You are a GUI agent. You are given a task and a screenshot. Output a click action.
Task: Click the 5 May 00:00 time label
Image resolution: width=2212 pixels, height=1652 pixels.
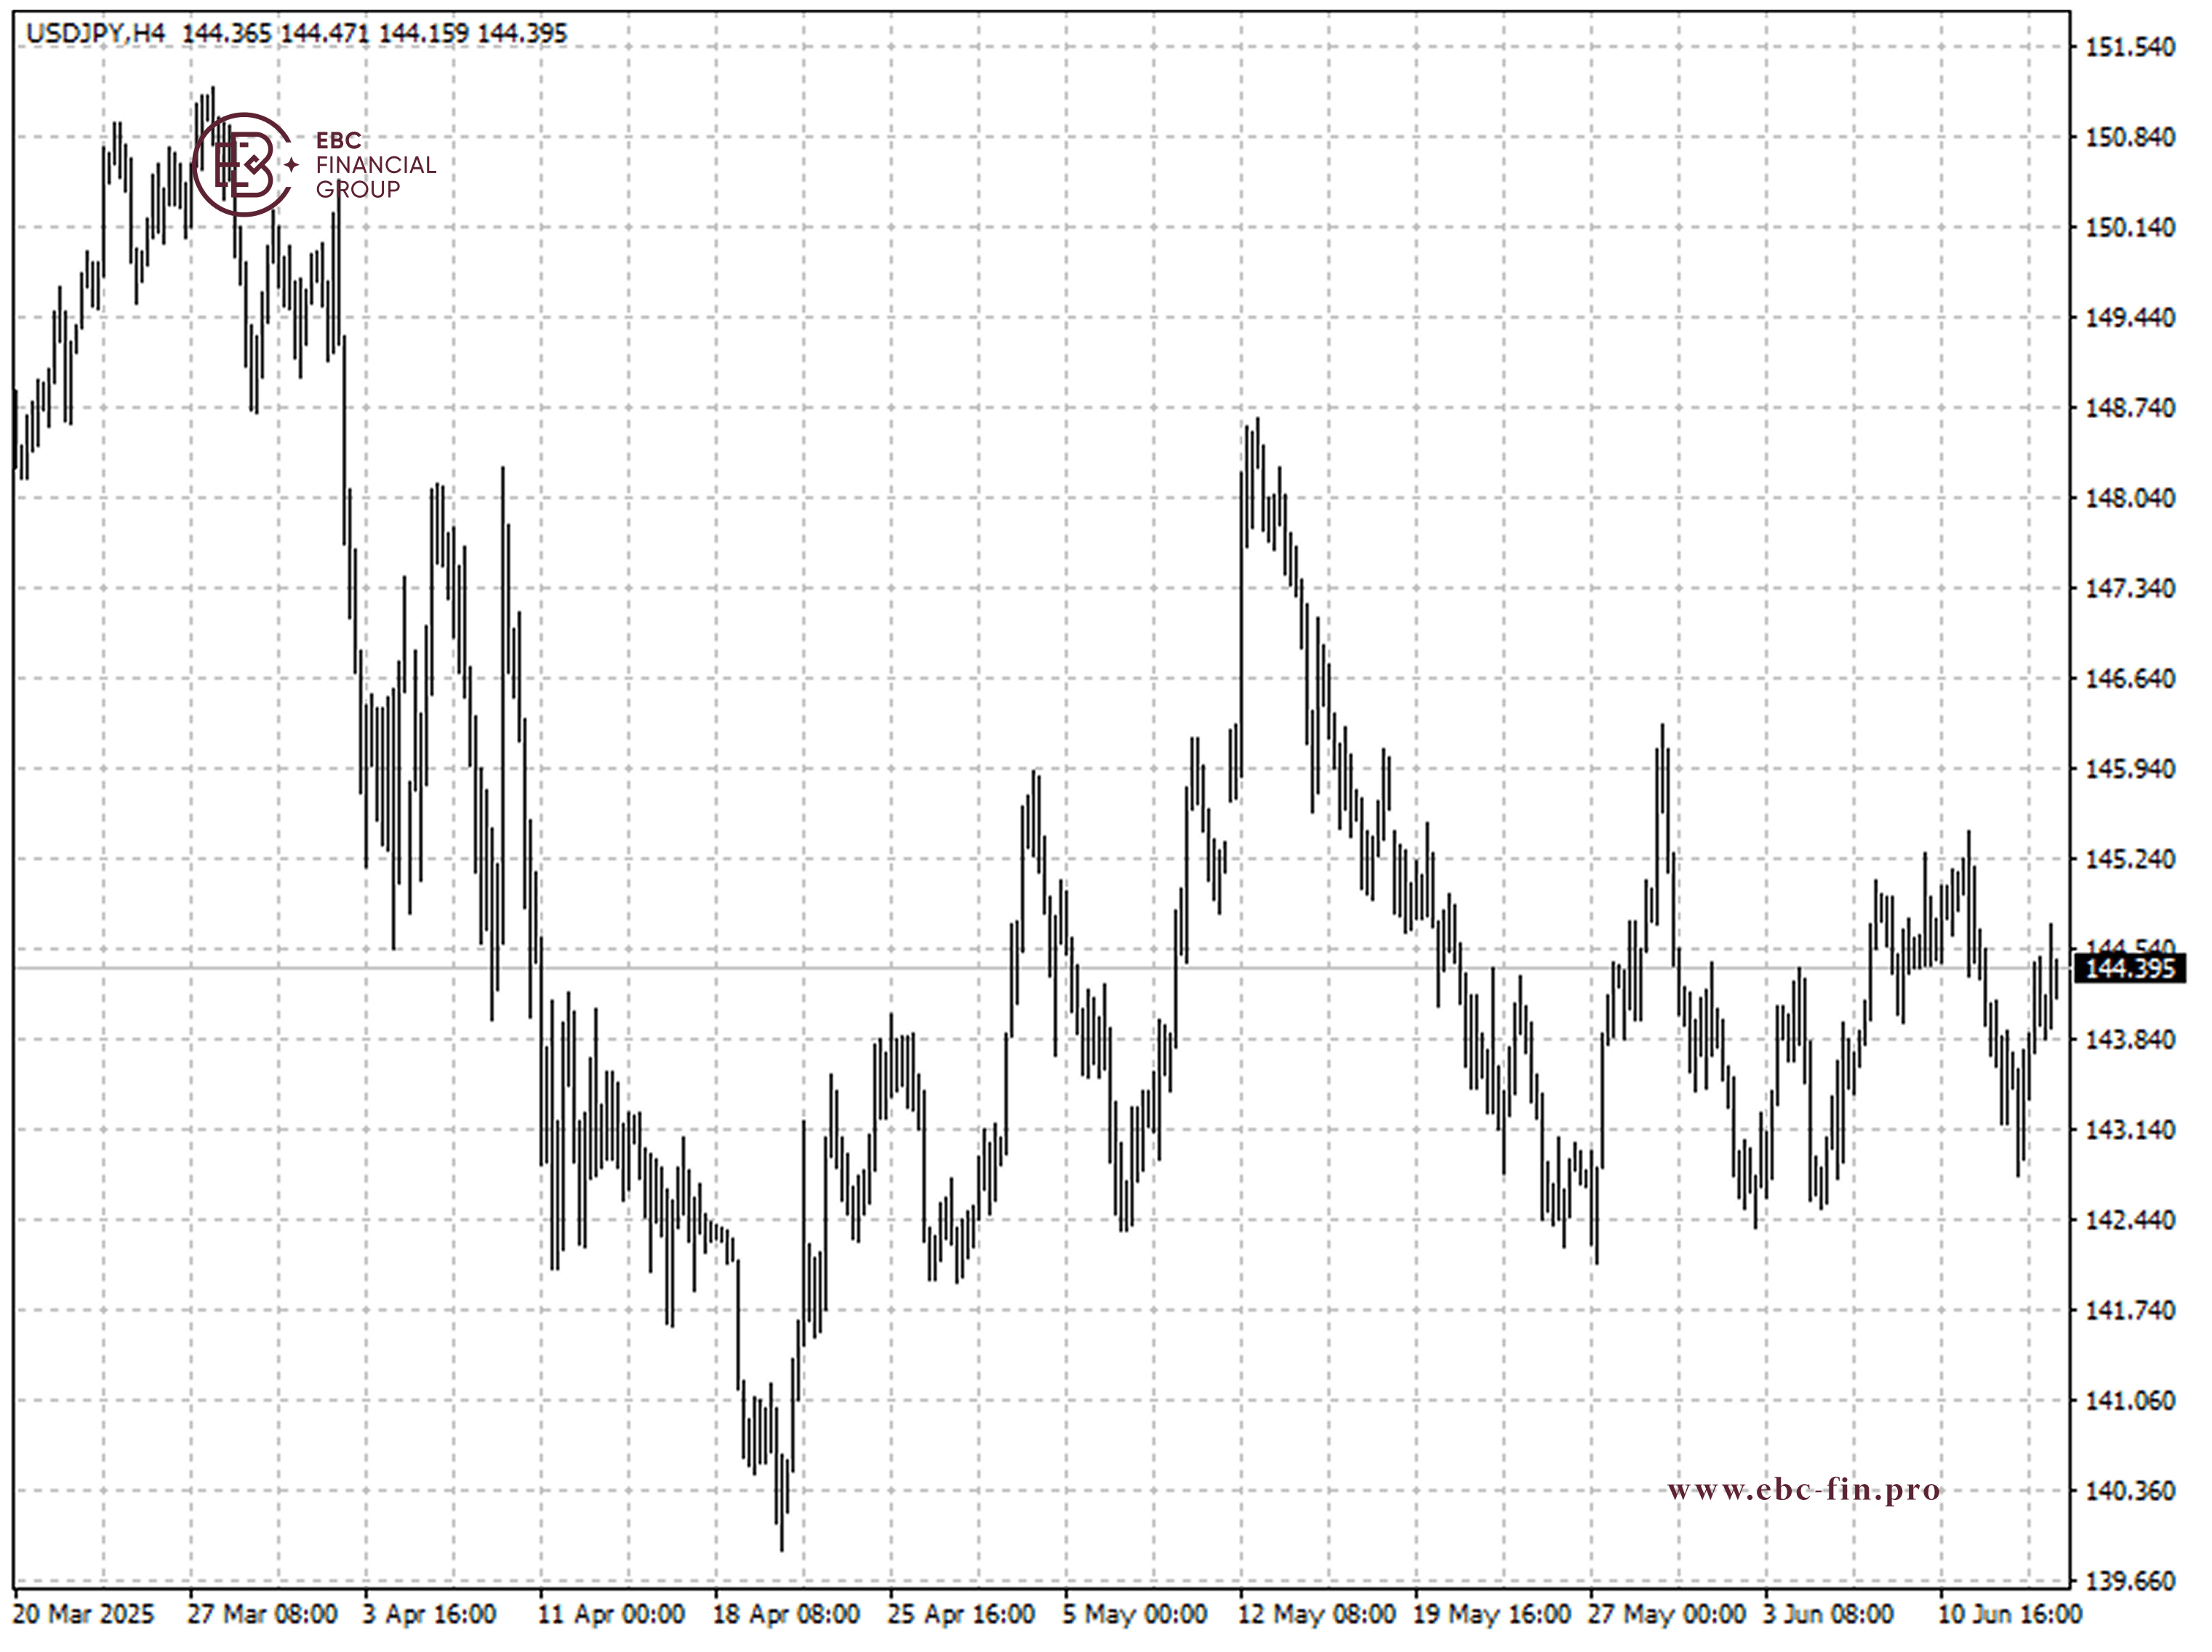click(1135, 1614)
